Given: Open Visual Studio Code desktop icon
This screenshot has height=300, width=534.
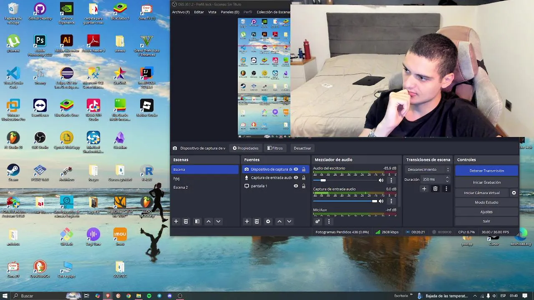Looking at the screenshot, I should tap(13, 78).
